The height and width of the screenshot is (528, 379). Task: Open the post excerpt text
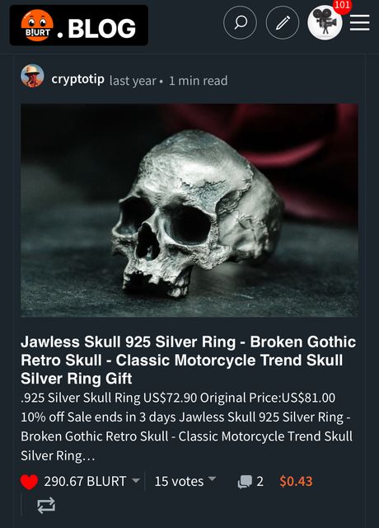tap(187, 427)
